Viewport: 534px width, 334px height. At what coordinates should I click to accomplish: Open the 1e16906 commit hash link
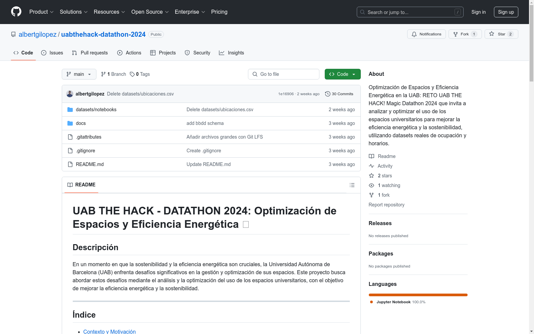[x=286, y=94]
